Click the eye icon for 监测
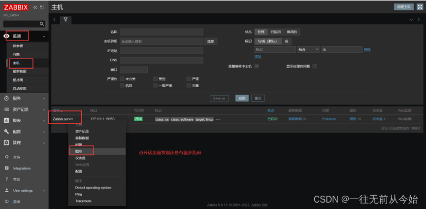The image size is (426, 209). (x=6, y=36)
